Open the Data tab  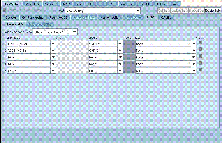(x=79, y=4)
